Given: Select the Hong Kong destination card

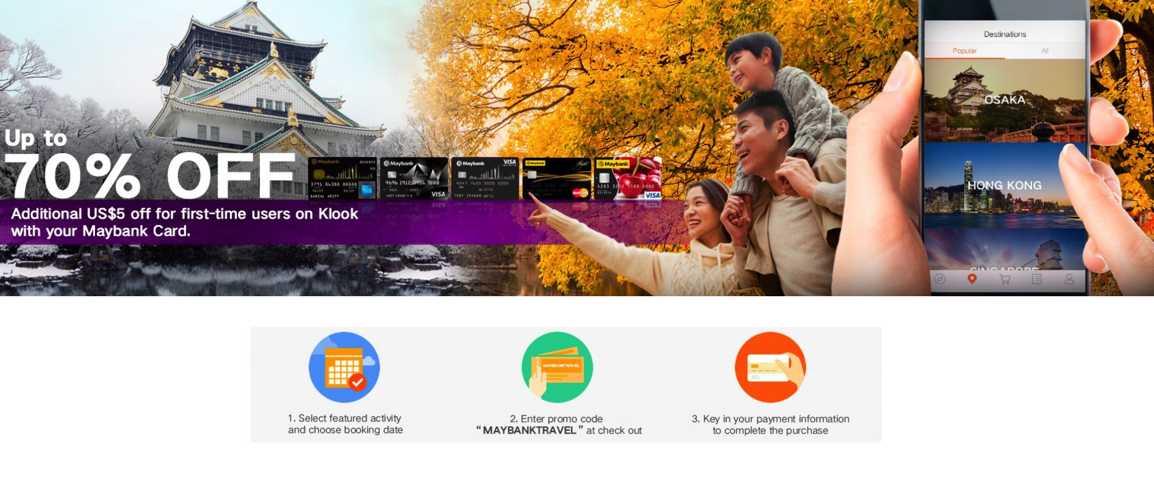Looking at the screenshot, I should [1004, 185].
